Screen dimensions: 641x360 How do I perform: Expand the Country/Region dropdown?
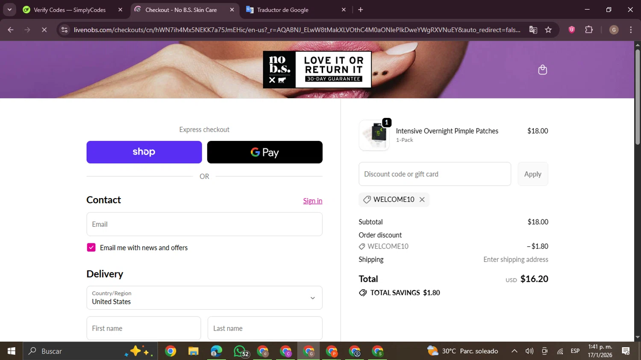[204, 298]
